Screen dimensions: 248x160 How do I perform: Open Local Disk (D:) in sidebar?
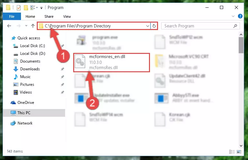coord(33,54)
